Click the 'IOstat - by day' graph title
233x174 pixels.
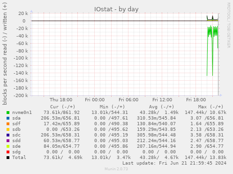click(x=116, y=9)
